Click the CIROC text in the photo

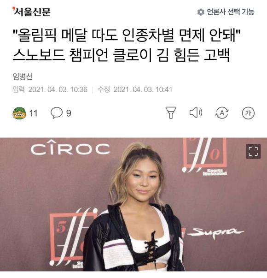(70, 148)
